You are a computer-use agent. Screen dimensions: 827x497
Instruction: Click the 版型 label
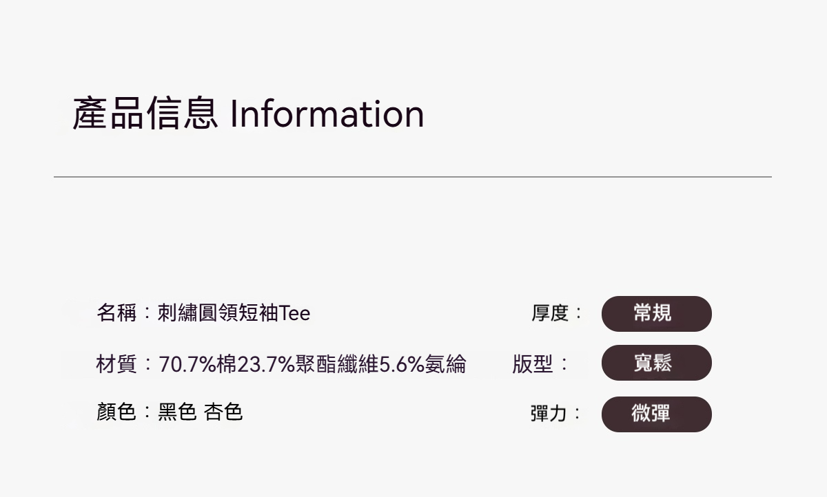[533, 363]
